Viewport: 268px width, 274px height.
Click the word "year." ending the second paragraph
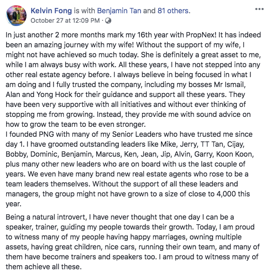click(13, 204)
